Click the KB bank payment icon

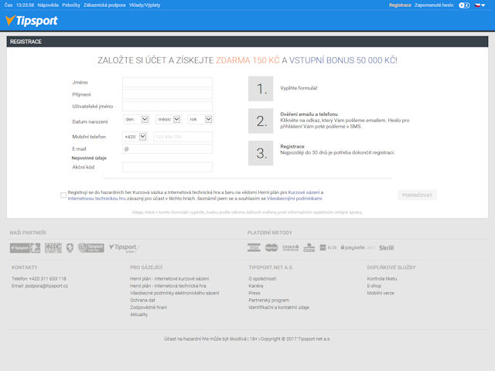point(328,247)
